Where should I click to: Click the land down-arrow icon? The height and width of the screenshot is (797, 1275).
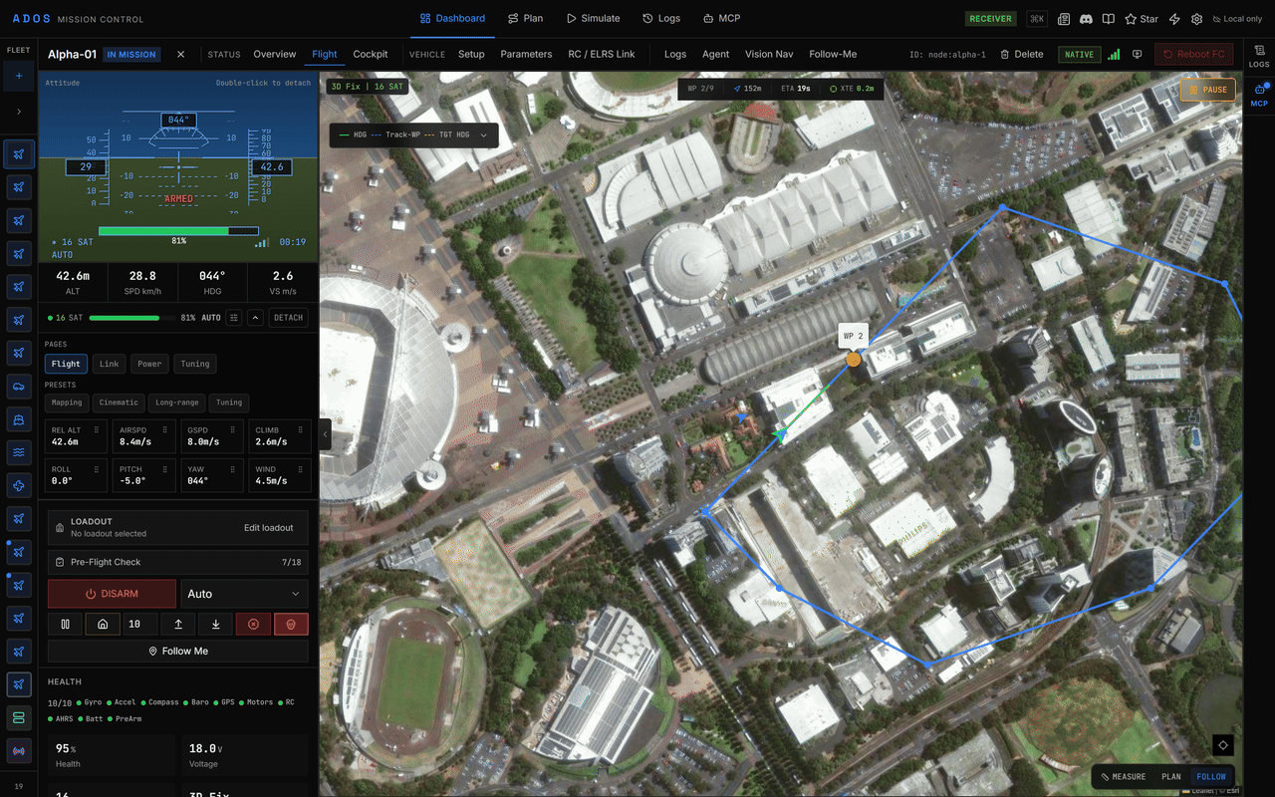(x=215, y=625)
